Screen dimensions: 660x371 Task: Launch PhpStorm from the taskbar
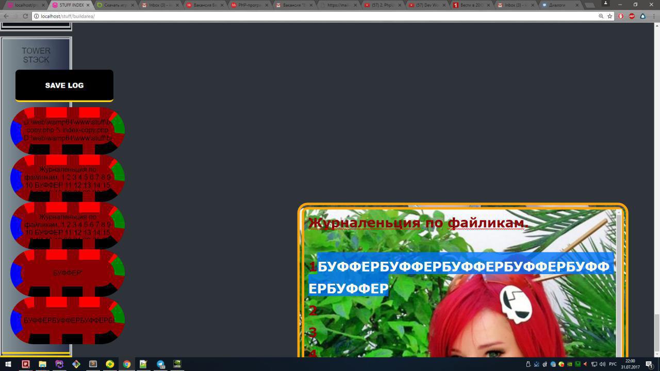click(59, 364)
